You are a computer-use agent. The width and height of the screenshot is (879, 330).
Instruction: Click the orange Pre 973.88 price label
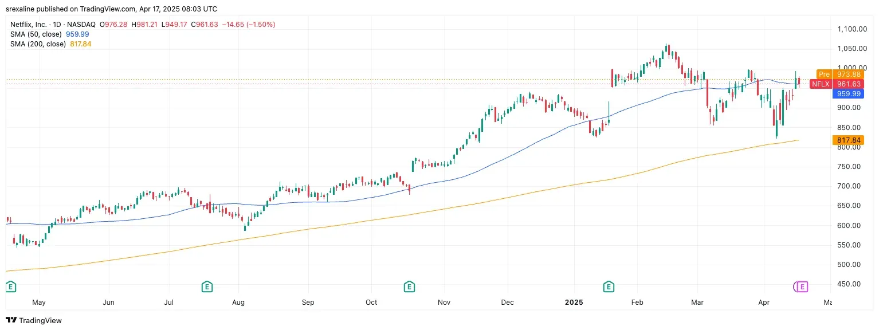840,74
